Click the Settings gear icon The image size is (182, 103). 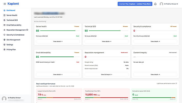pos(4,45)
